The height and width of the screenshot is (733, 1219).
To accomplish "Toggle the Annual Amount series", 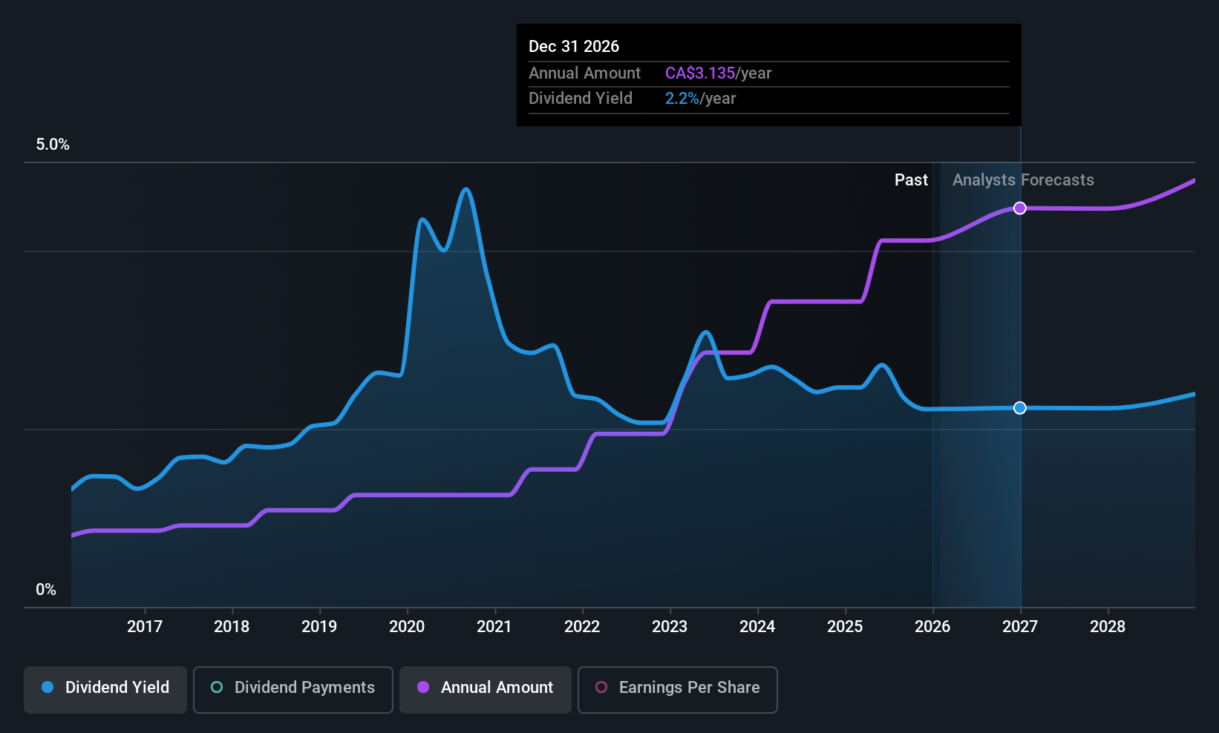I will pyautogui.click(x=486, y=690).
